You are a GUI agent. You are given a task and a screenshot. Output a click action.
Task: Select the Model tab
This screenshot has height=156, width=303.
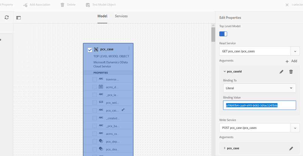102,16
